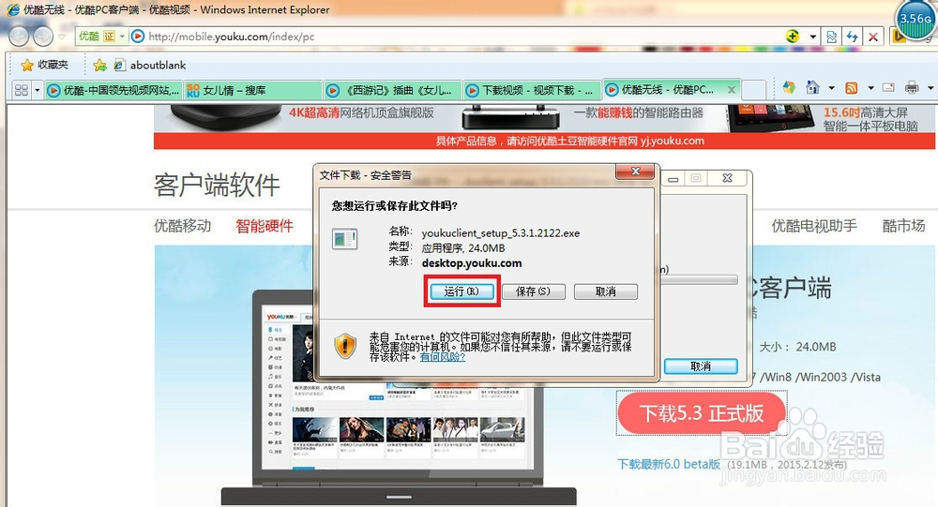Click the colorful hexagon toolbar icon
Viewport: 938px width, 507px height.
(789, 88)
